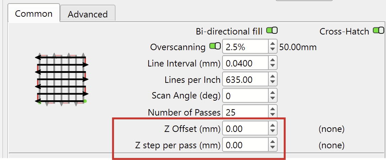Switch to the Advanced tab

pos(88,14)
